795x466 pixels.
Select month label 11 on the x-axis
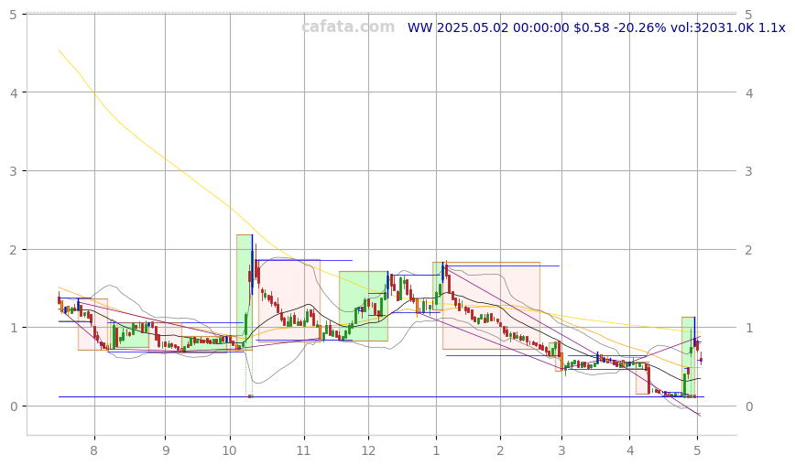pos(303,450)
